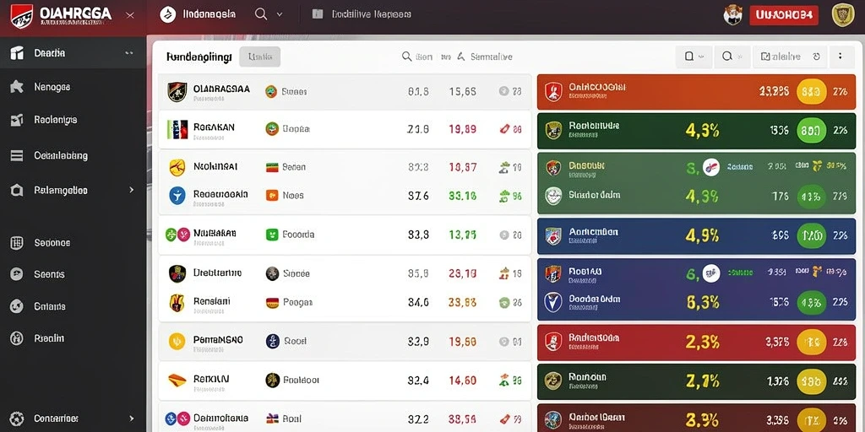Toggle the gray circle indicator in NuBakan row

[x=503, y=235]
